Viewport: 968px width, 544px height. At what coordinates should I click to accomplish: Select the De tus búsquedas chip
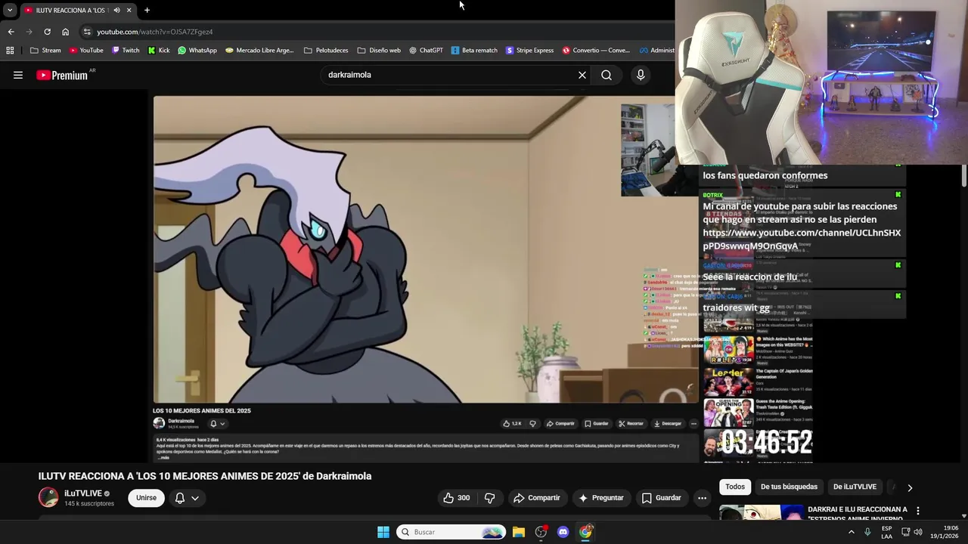pyautogui.click(x=789, y=487)
